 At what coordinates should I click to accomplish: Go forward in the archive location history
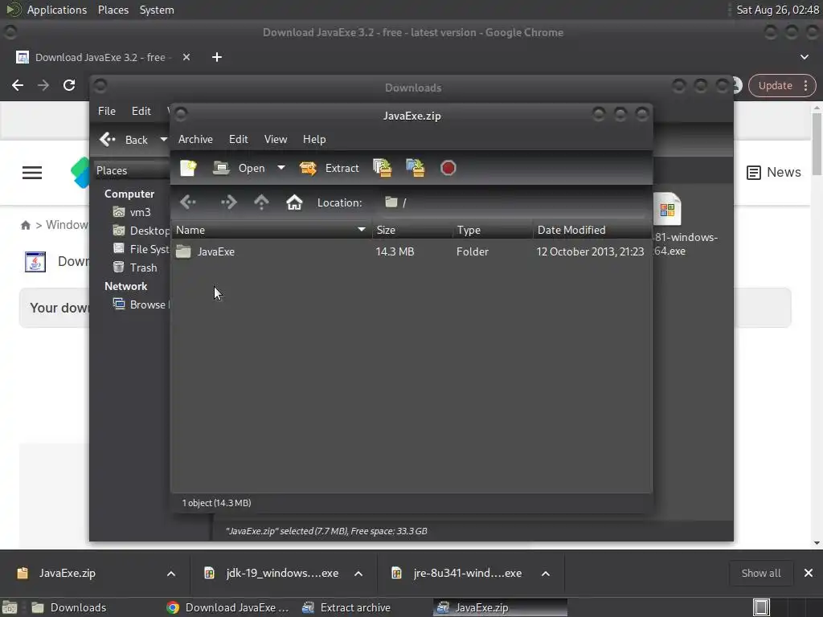coord(228,202)
